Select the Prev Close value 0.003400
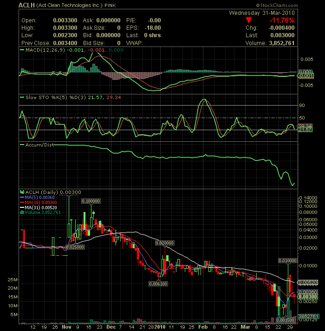Screen dimensions: 325x331 [65, 43]
